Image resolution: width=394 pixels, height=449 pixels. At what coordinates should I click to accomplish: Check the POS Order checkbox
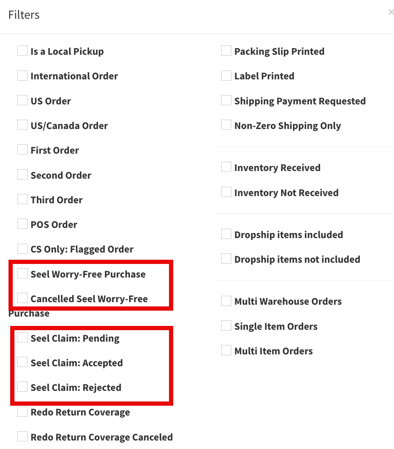tap(23, 224)
